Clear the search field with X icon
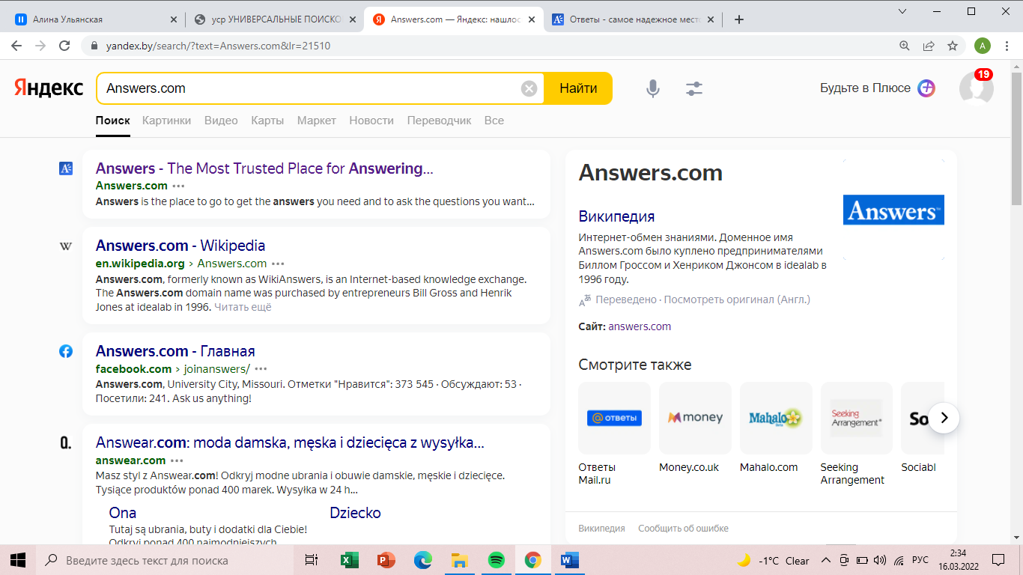Viewport: 1023px width, 575px height. coord(529,88)
